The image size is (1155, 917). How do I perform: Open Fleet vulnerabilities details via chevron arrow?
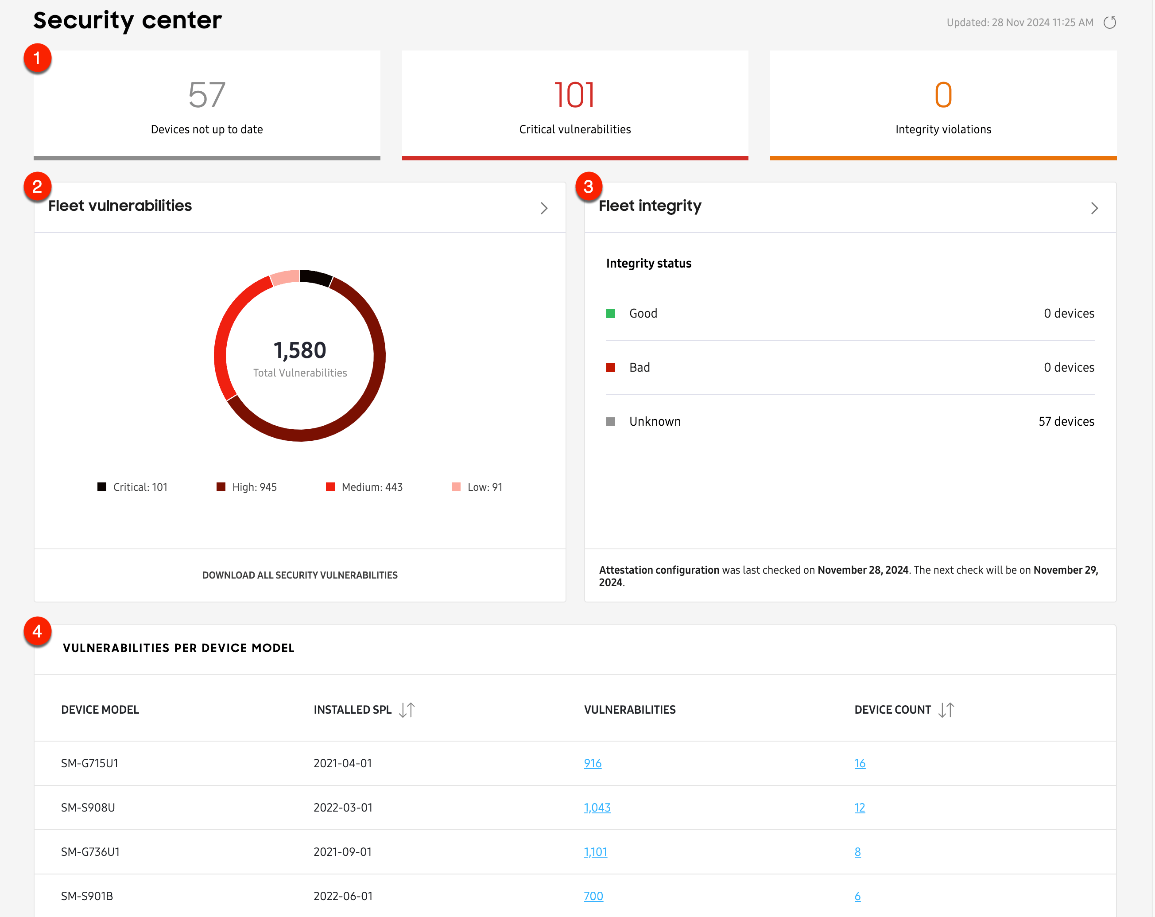pyautogui.click(x=544, y=208)
